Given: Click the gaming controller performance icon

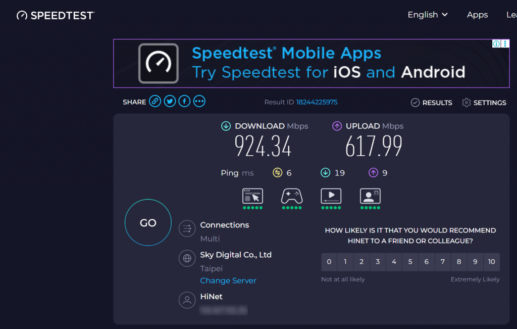Looking at the screenshot, I should click(291, 196).
